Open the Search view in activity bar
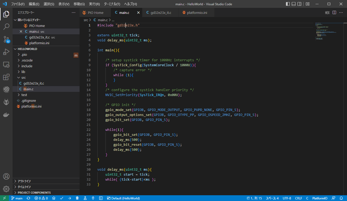Screen dimensions: 347x201 coord(6,26)
